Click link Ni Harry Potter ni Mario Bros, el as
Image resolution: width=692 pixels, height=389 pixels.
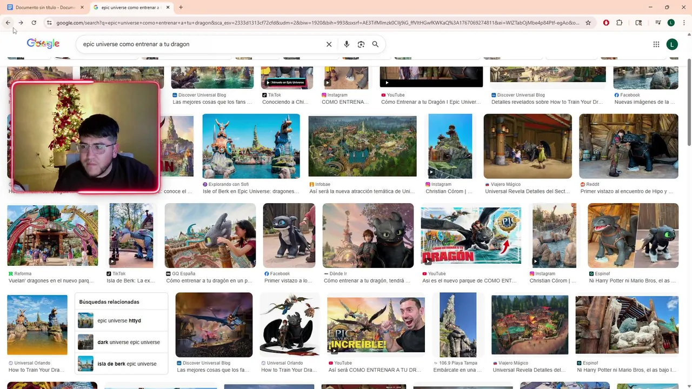pos(633,281)
